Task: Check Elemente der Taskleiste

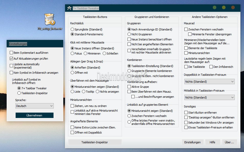Action: click(x=186, y=48)
